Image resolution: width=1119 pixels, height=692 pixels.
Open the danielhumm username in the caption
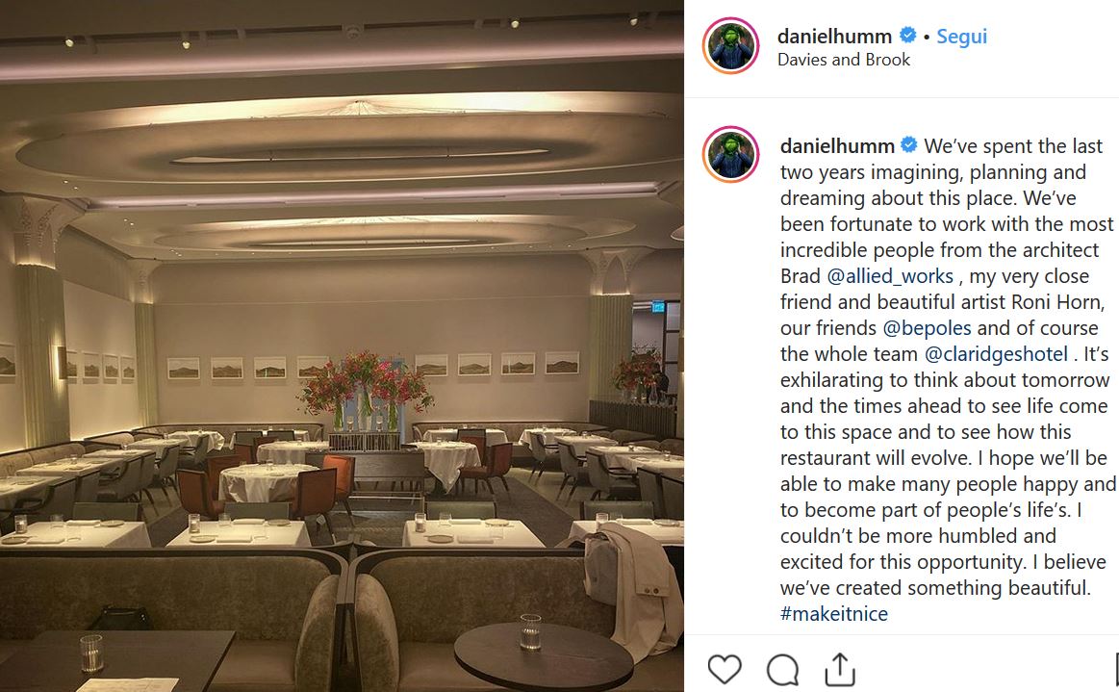click(837, 145)
